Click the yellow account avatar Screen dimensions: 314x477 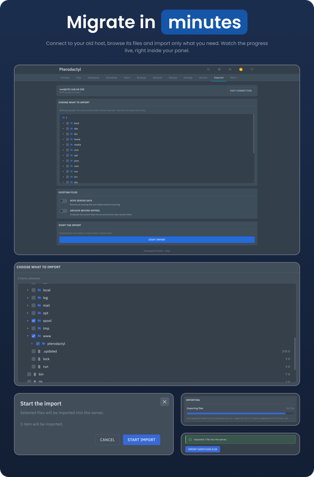(x=241, y=69)
